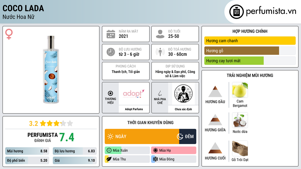This screenshot has width=301, height=169.
Task: Click the leaf icon for Mùa Thu
Action: click(109, 159)
